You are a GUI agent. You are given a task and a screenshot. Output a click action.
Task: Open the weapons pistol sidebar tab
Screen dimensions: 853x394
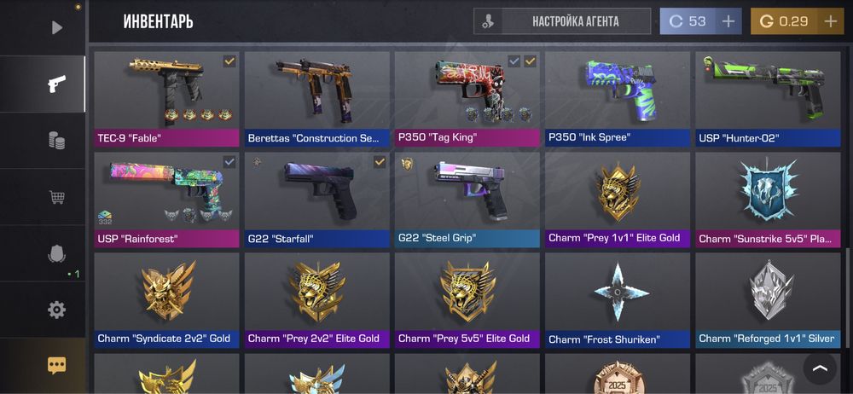[56, 84]
